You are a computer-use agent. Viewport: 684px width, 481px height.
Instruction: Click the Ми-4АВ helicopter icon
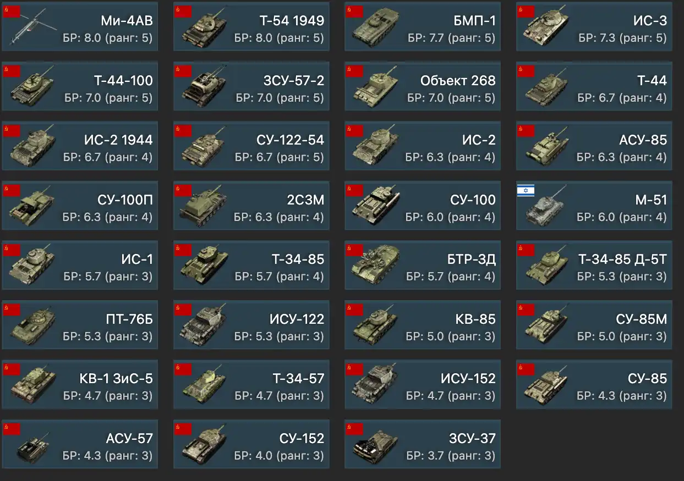pos(33,27)
